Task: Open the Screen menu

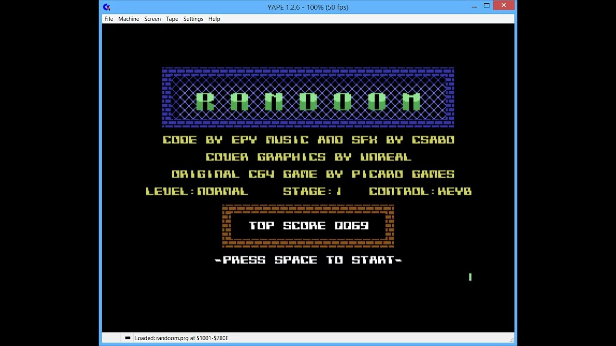Action: [153, 19]
